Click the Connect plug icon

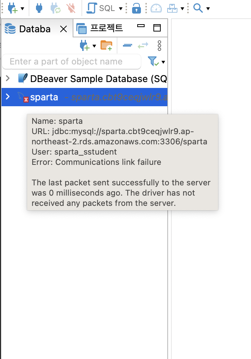coord(39,8)
